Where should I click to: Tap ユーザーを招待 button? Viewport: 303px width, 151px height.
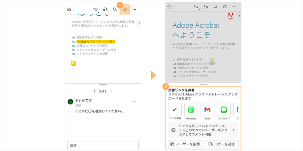click(185, 144)
